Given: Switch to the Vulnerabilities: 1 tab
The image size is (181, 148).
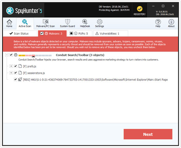Looking at the screenshot, I should [111, 33].
